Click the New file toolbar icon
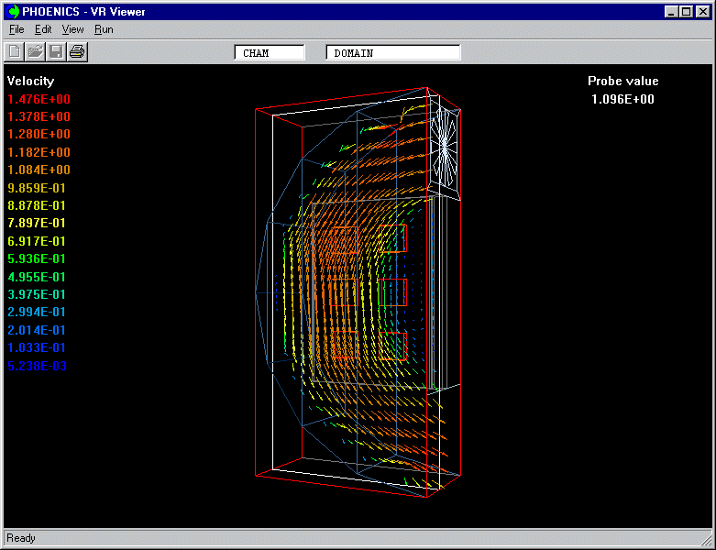Viewport: 716px width, 550px height. click(x=15, y=51)
